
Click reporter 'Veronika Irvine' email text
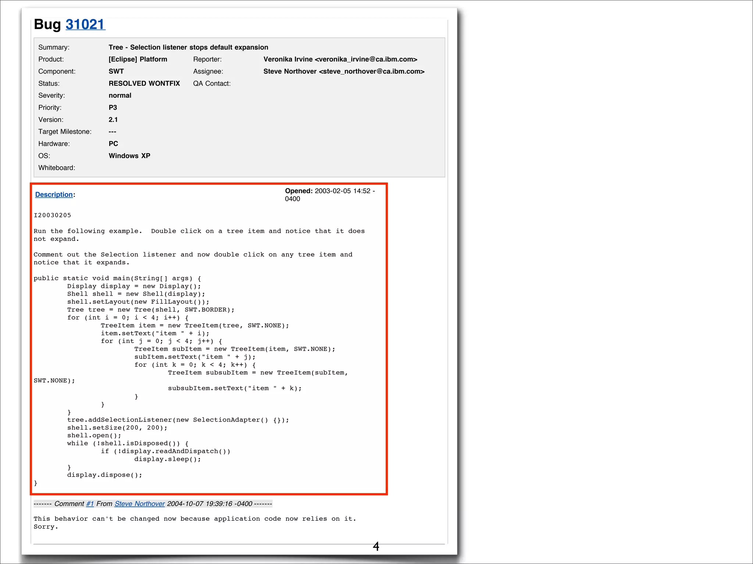click(x=340, y=59)
